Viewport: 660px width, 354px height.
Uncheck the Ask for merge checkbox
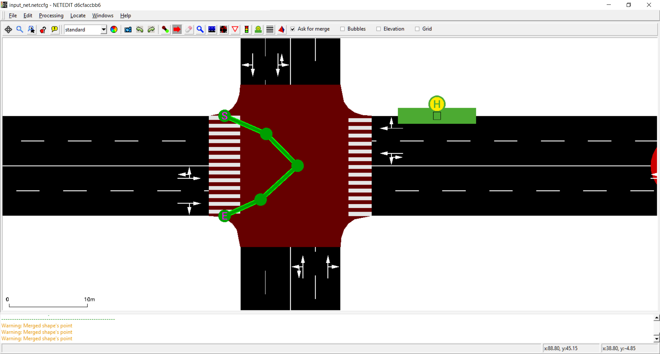(x=293, y=29)
